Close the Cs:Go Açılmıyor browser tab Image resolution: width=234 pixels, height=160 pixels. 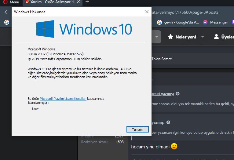point(78,2)
